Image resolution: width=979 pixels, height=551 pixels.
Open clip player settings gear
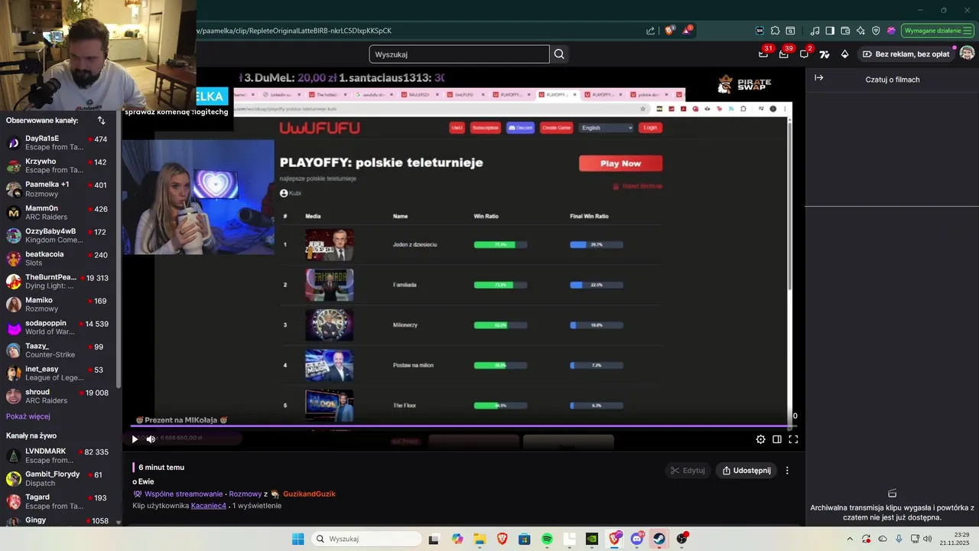pos(760,439)
